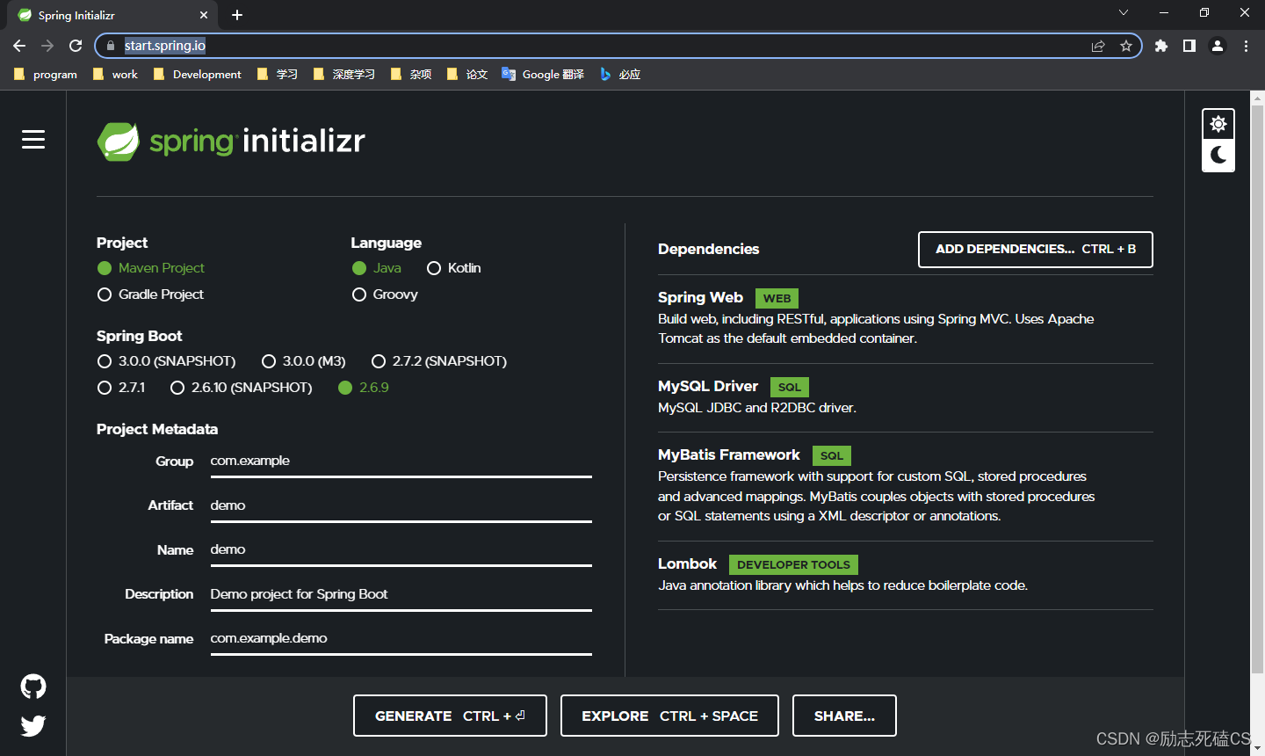The image size is (1265, 756).
Task: Open a new browser tab
Action: click(x=237, y=15)
